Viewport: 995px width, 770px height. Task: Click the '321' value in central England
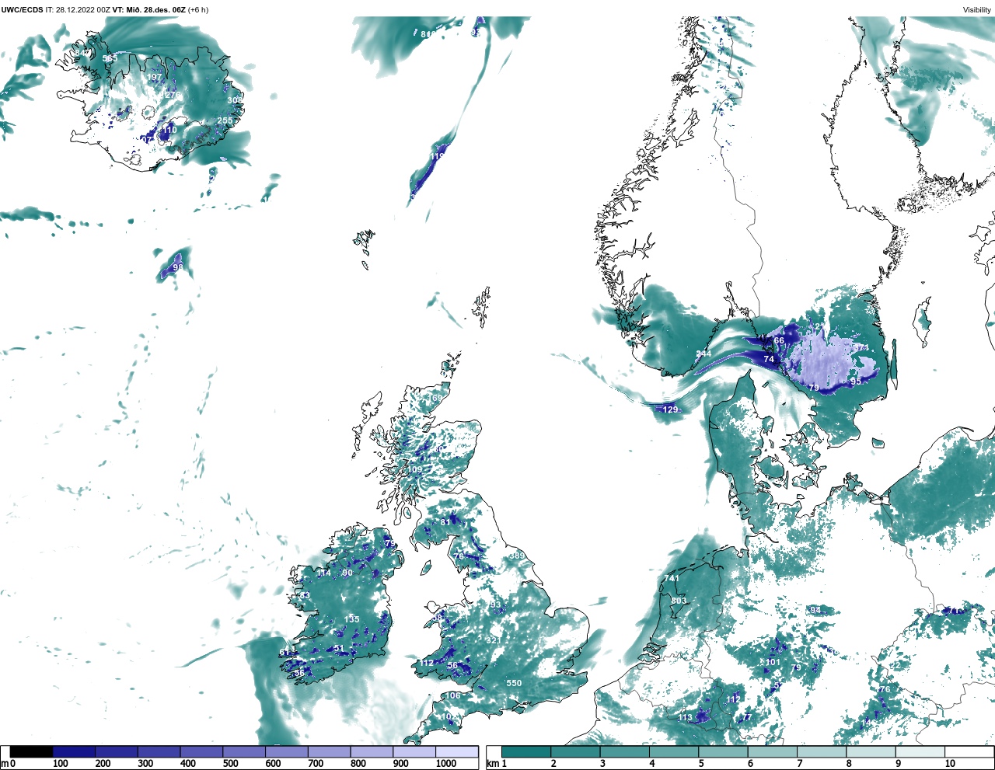click(493, 640)
